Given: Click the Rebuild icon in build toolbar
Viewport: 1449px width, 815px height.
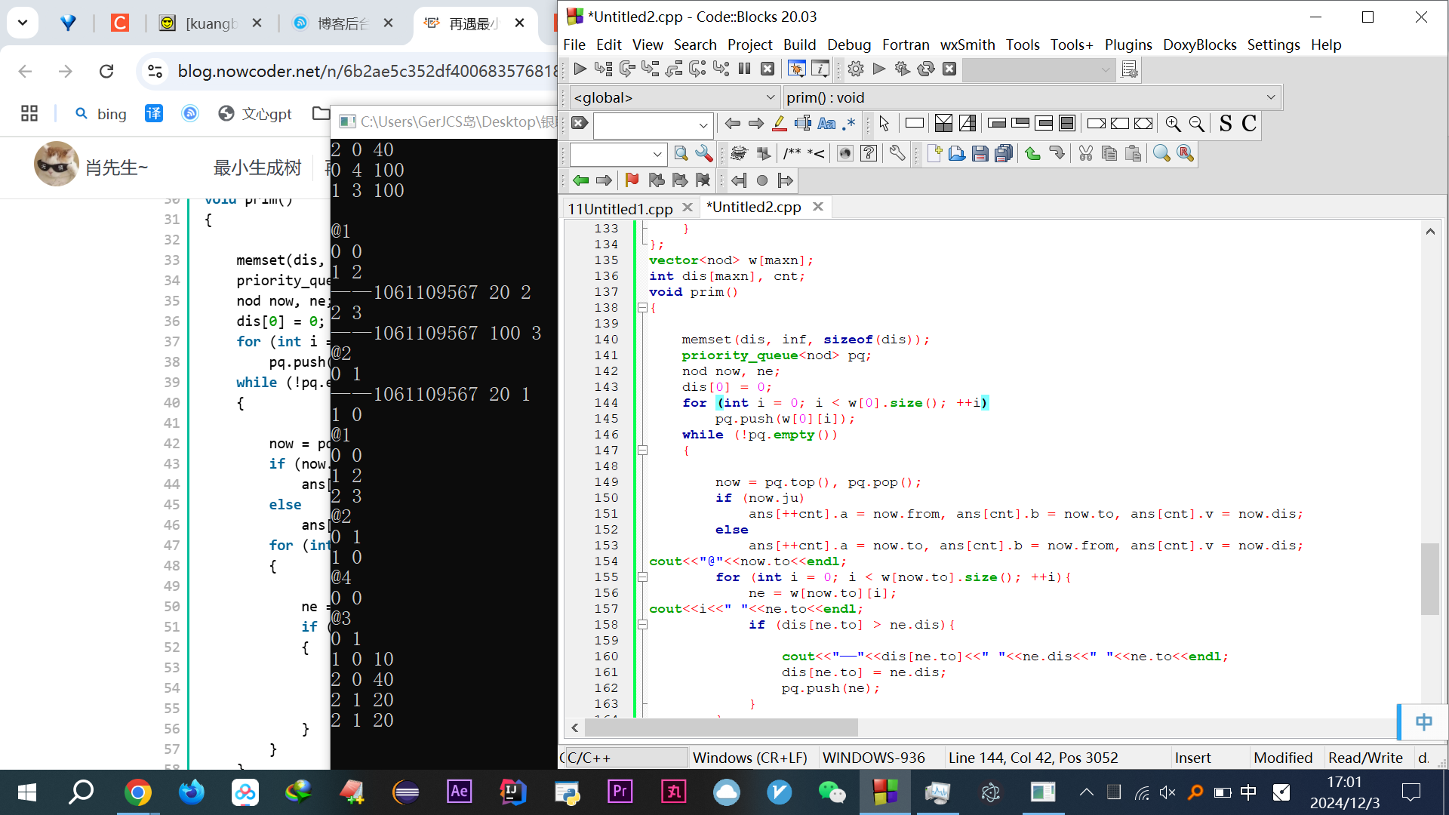Looking at the screenshot, I should tap(925, 69).
